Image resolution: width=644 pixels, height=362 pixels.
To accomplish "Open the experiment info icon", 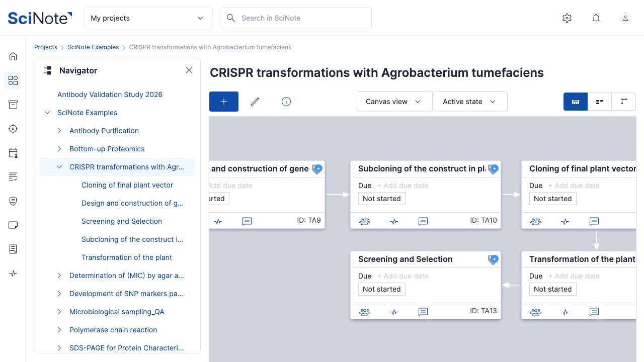I will (286, 102).
